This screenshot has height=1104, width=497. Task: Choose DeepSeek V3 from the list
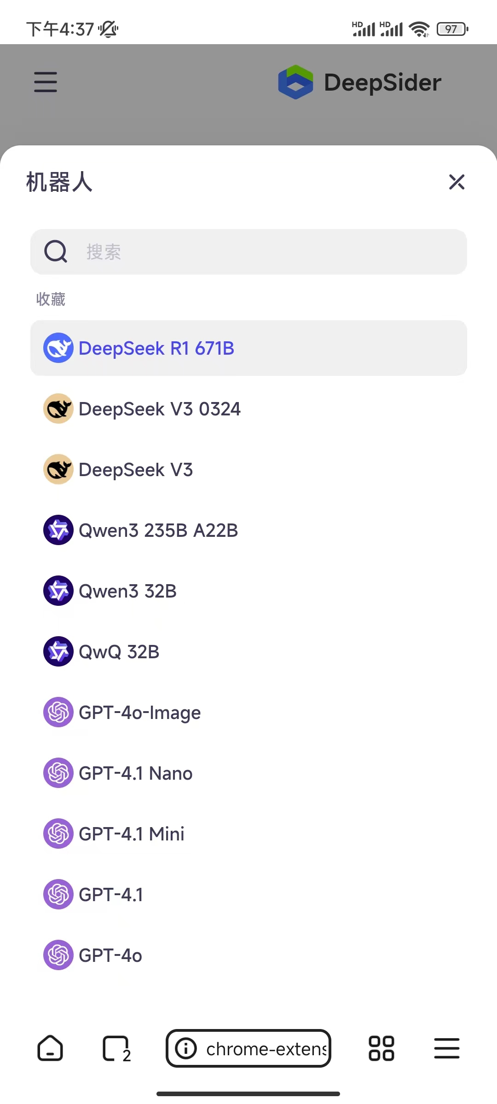pos(136,469)
